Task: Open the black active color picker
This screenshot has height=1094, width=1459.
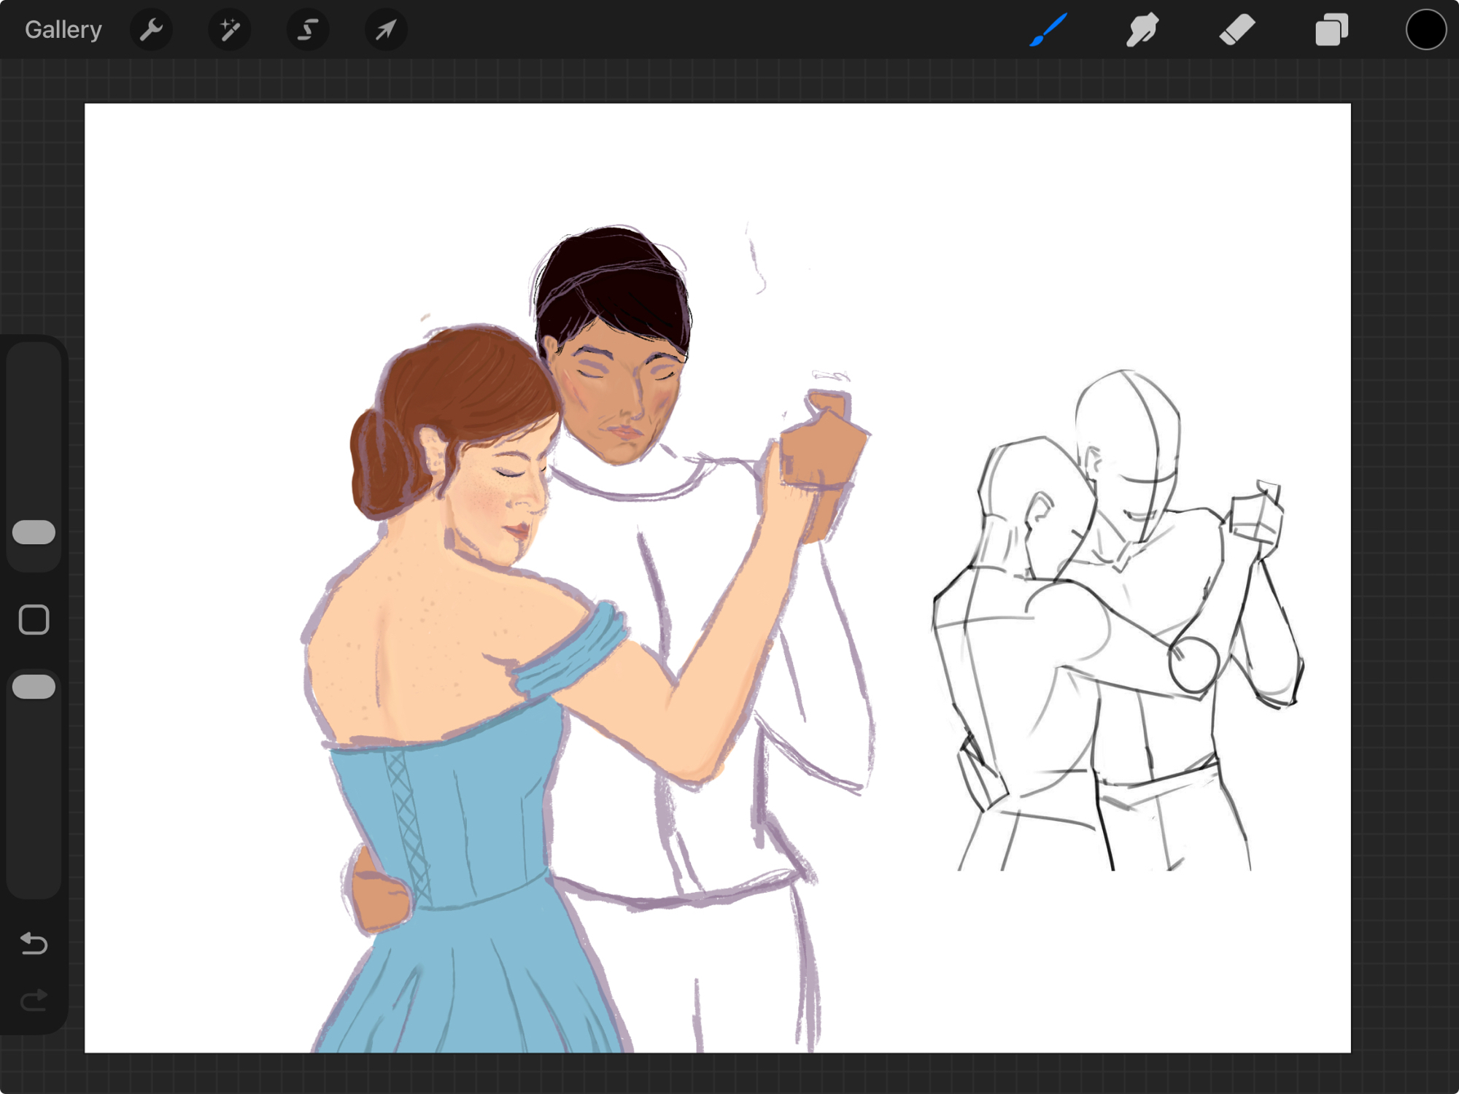Action: 1425,30
